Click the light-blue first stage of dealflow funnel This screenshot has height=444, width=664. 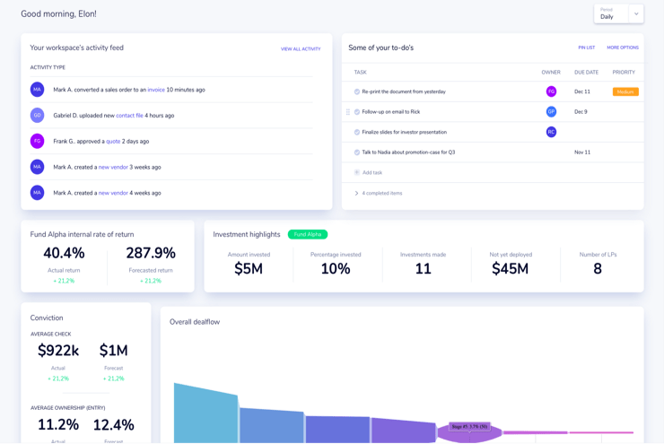[205, 414]
